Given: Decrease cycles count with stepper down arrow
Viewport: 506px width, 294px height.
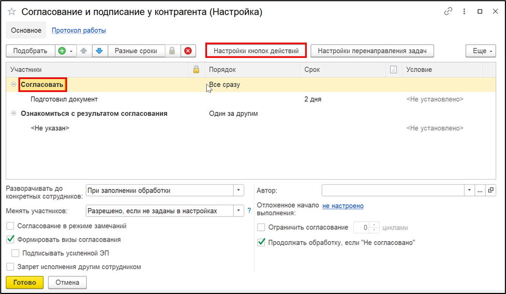Looking at the screenshot, I should coord(374,230).
